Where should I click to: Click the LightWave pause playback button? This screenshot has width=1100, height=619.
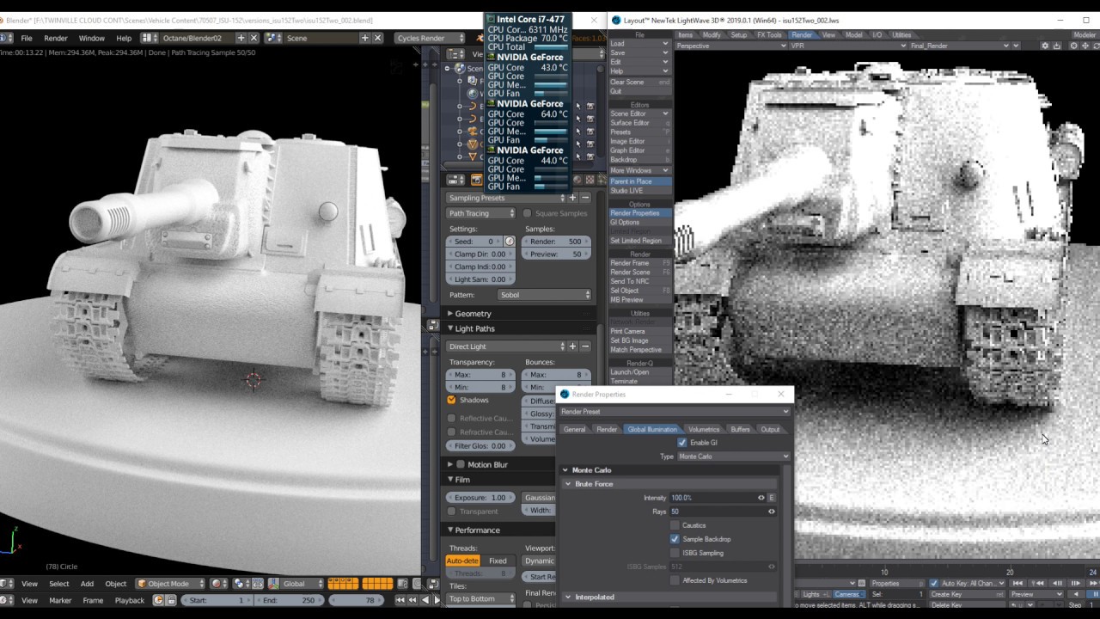1095,594
